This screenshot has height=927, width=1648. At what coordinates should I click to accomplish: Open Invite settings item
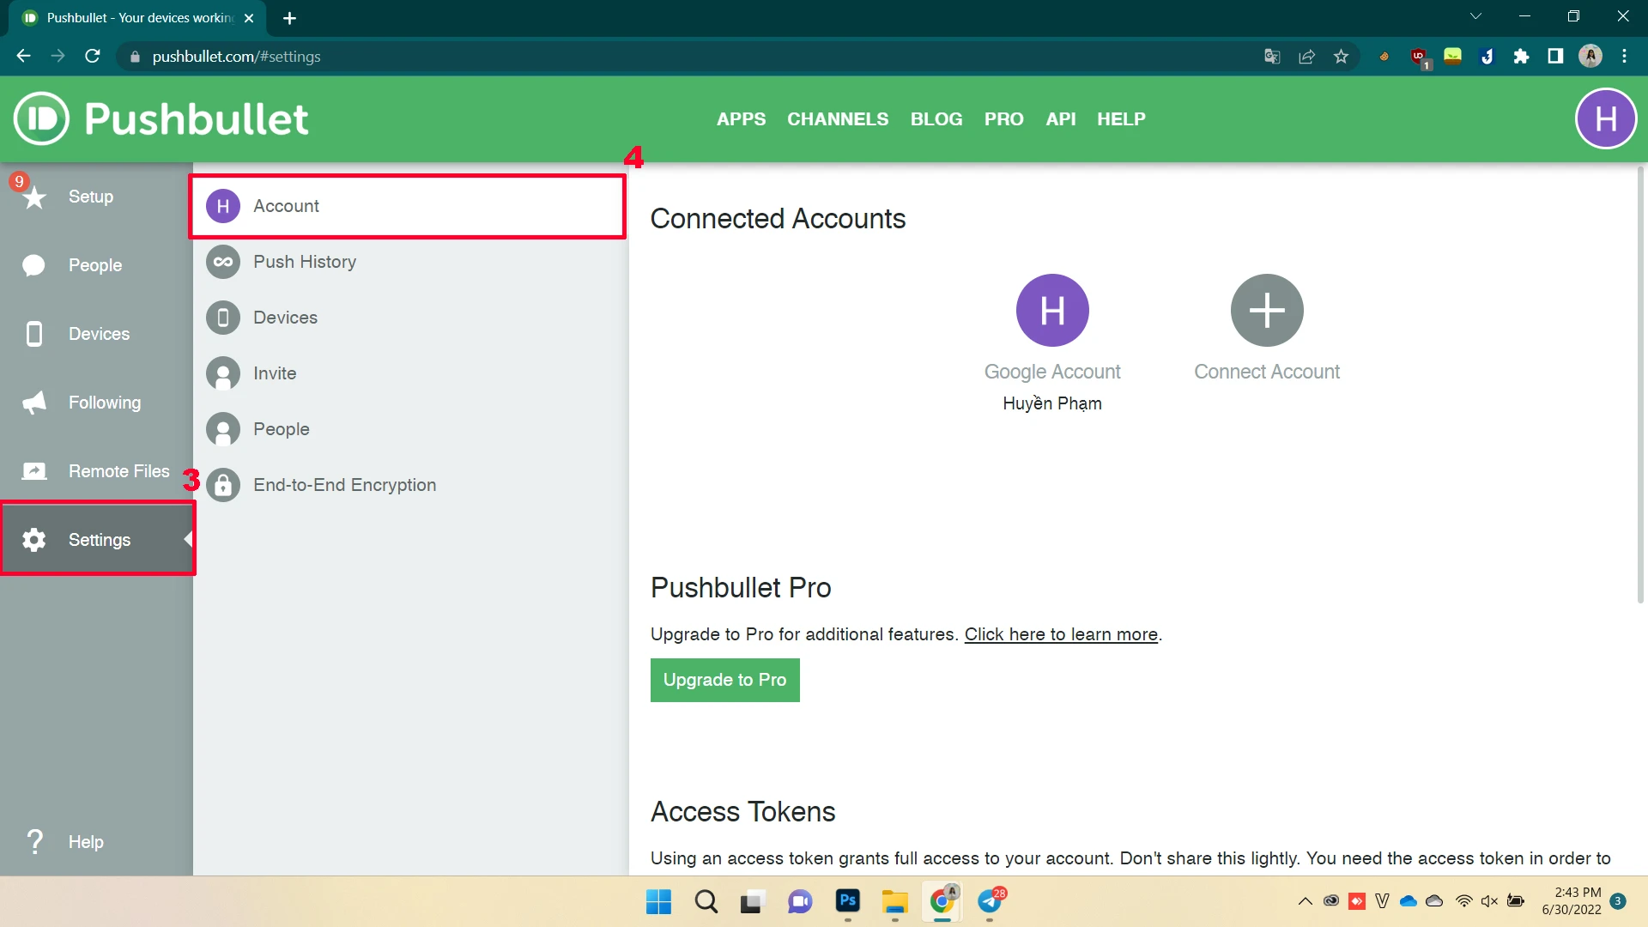[x=408, y=373]
